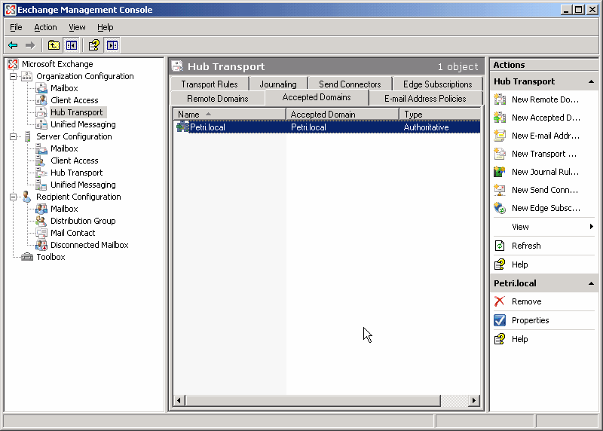
Task: Expand the View submenu arrow
Action: click(592, 227)
